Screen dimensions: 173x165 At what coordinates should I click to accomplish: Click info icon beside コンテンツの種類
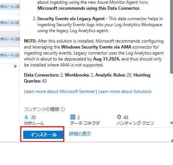pos(63,109)
